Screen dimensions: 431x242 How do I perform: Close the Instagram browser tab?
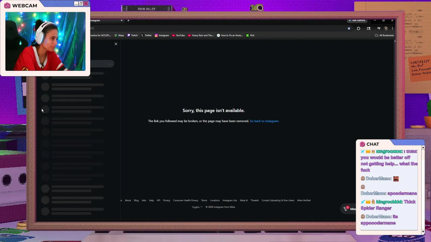[x=122, y=21]
